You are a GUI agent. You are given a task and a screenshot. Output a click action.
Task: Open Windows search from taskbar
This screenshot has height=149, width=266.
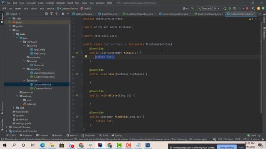pos(14,145)
